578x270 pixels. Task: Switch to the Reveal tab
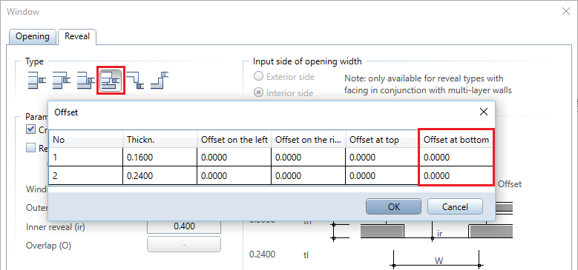pos(77,36)
